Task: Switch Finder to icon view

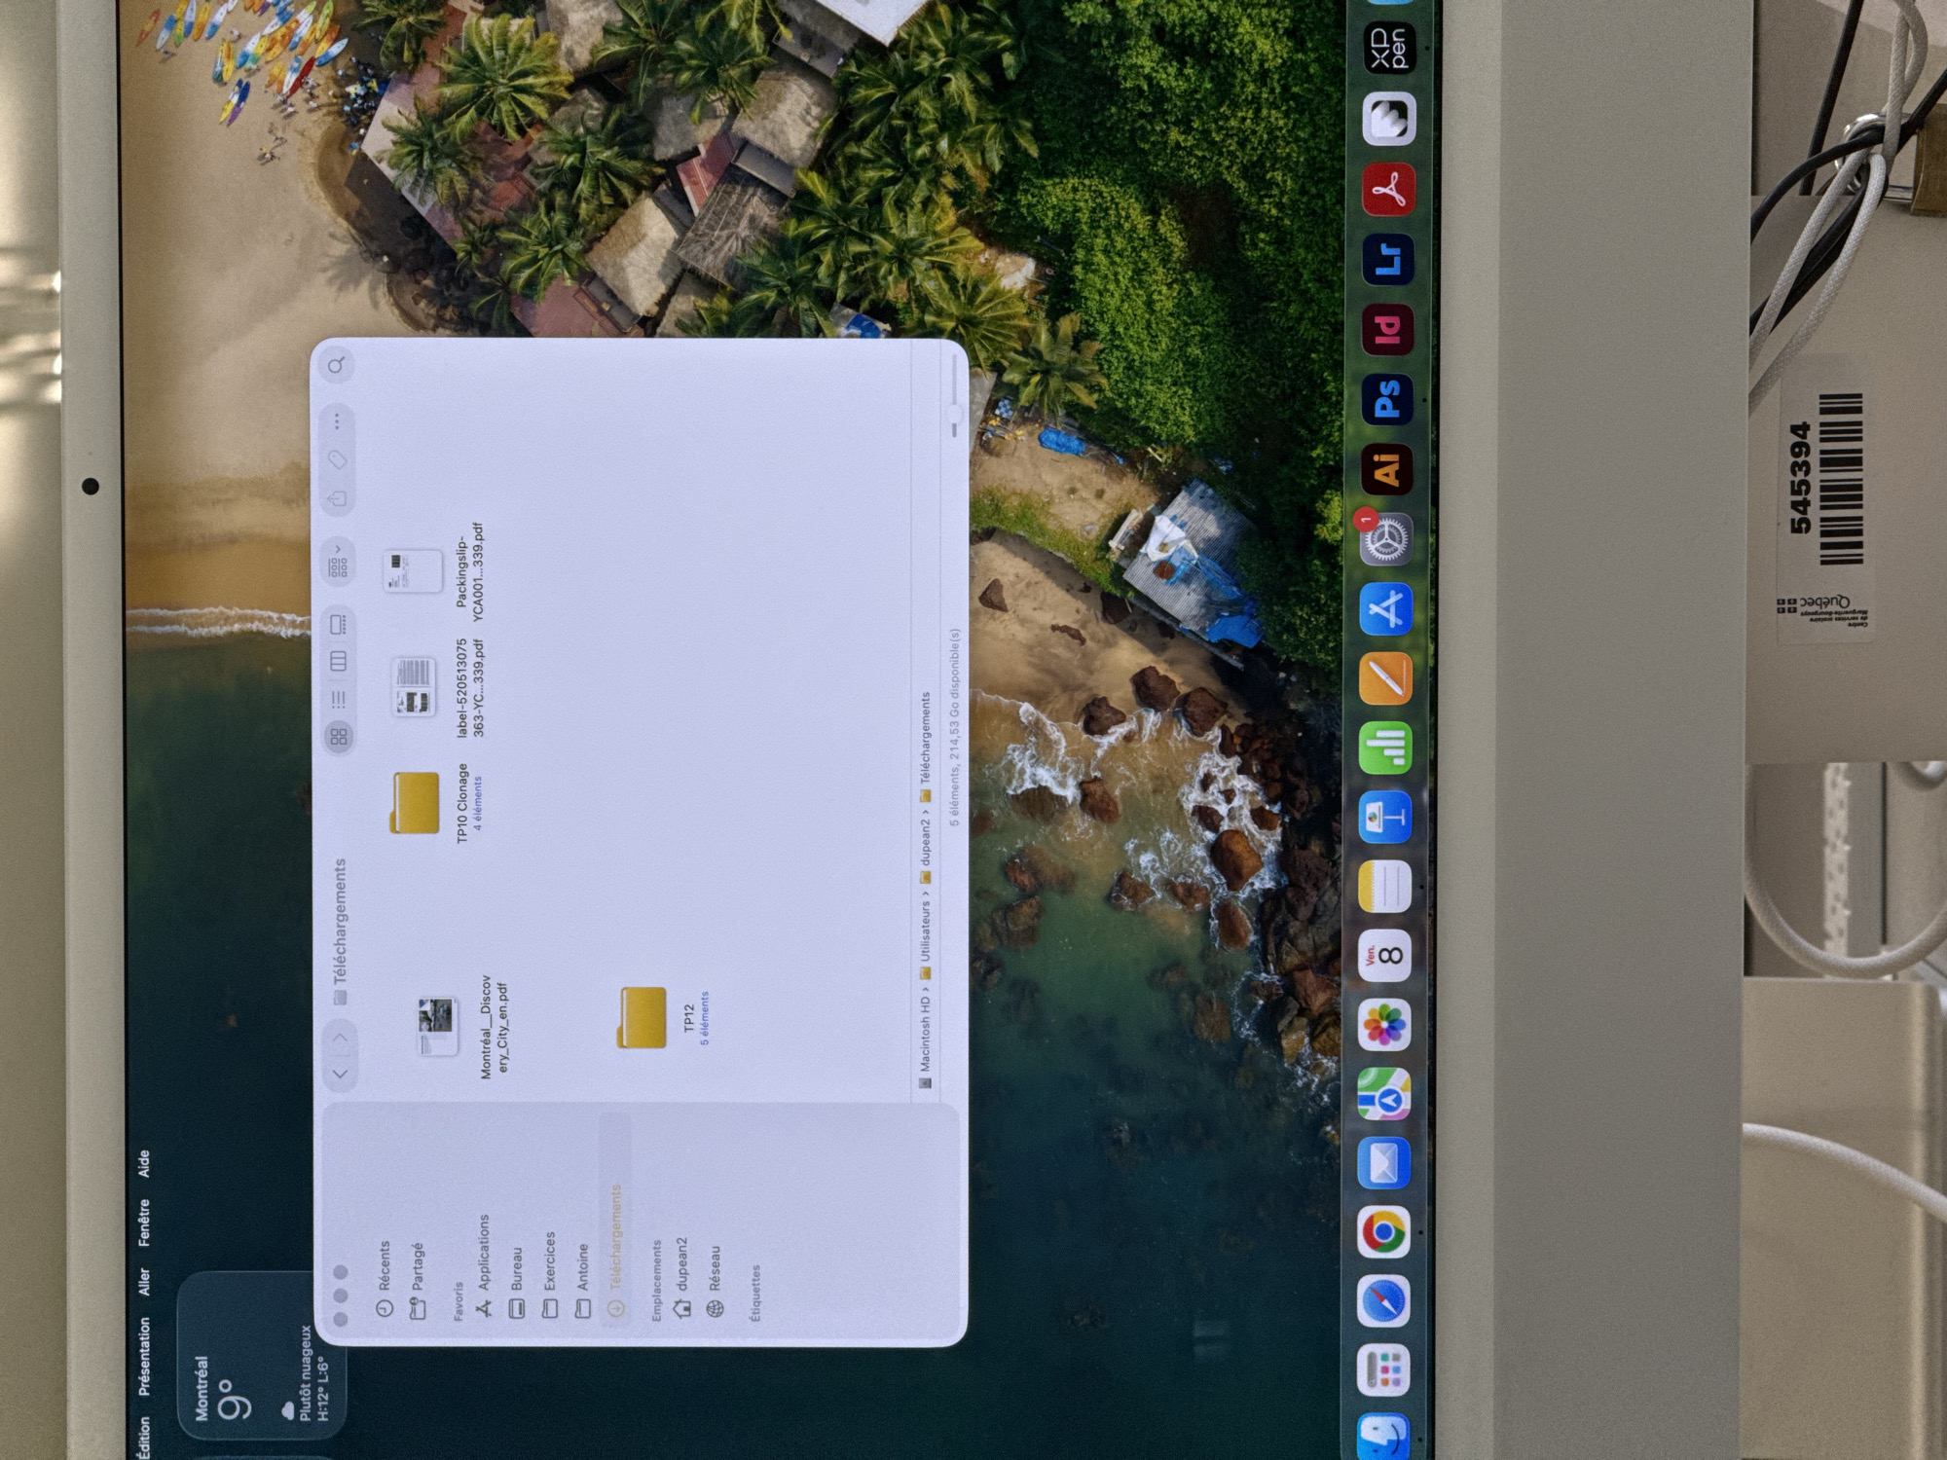Action: tap(338, 737)
